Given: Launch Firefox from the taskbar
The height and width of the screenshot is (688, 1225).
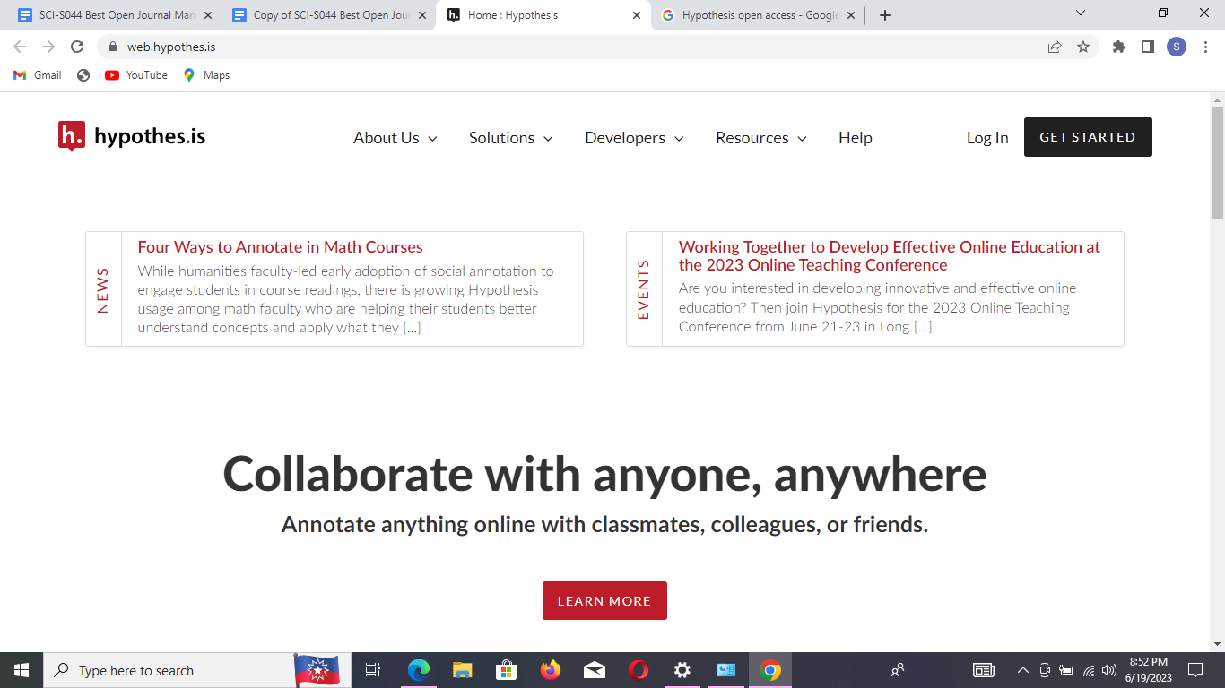Looking at the screenshot, I should [x=550, y=669].
